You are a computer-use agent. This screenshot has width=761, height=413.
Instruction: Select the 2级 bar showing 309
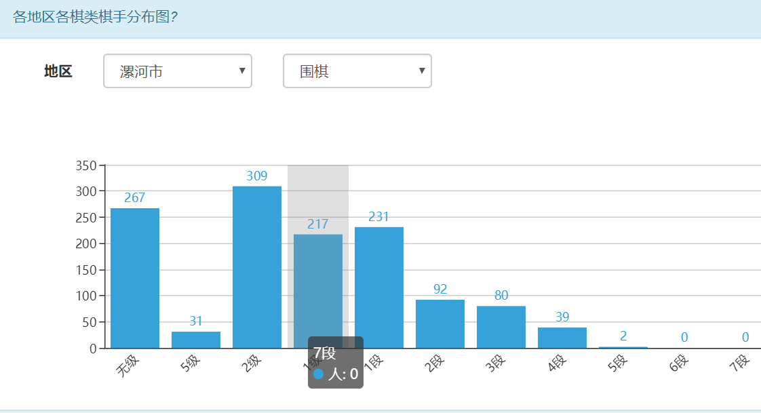(257, 267)
